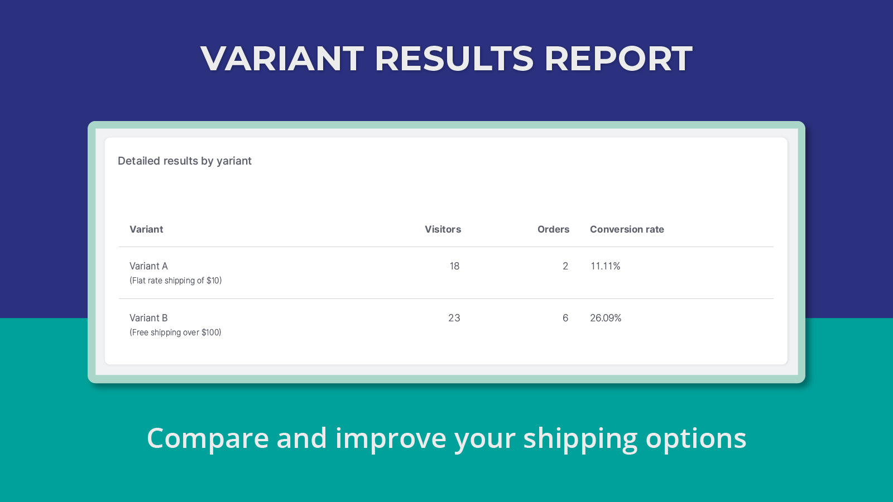
Task: Select the 26.09% conversion rate value
Action: point(606,318)
